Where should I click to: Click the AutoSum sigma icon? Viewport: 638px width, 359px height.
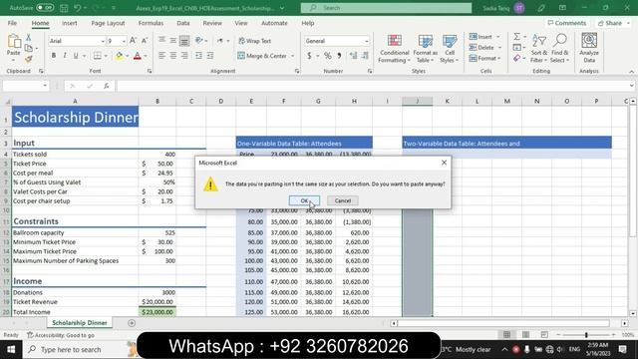coord(516,37)
